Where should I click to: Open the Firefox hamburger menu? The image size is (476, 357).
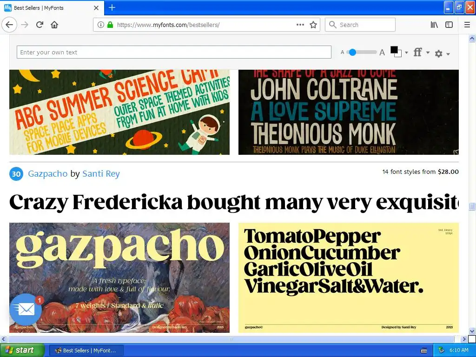pyautogui.click(x=467, y=25)
